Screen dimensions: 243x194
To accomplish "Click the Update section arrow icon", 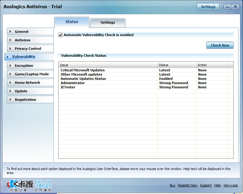I will (x=10, y=91).
